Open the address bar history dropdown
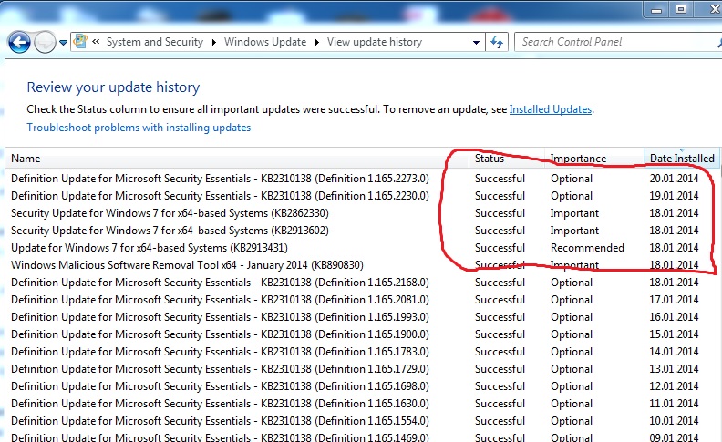This screenshot has height=442, width=722. (476, 43)
